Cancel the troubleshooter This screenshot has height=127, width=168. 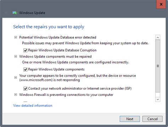(x=152, y=119)
